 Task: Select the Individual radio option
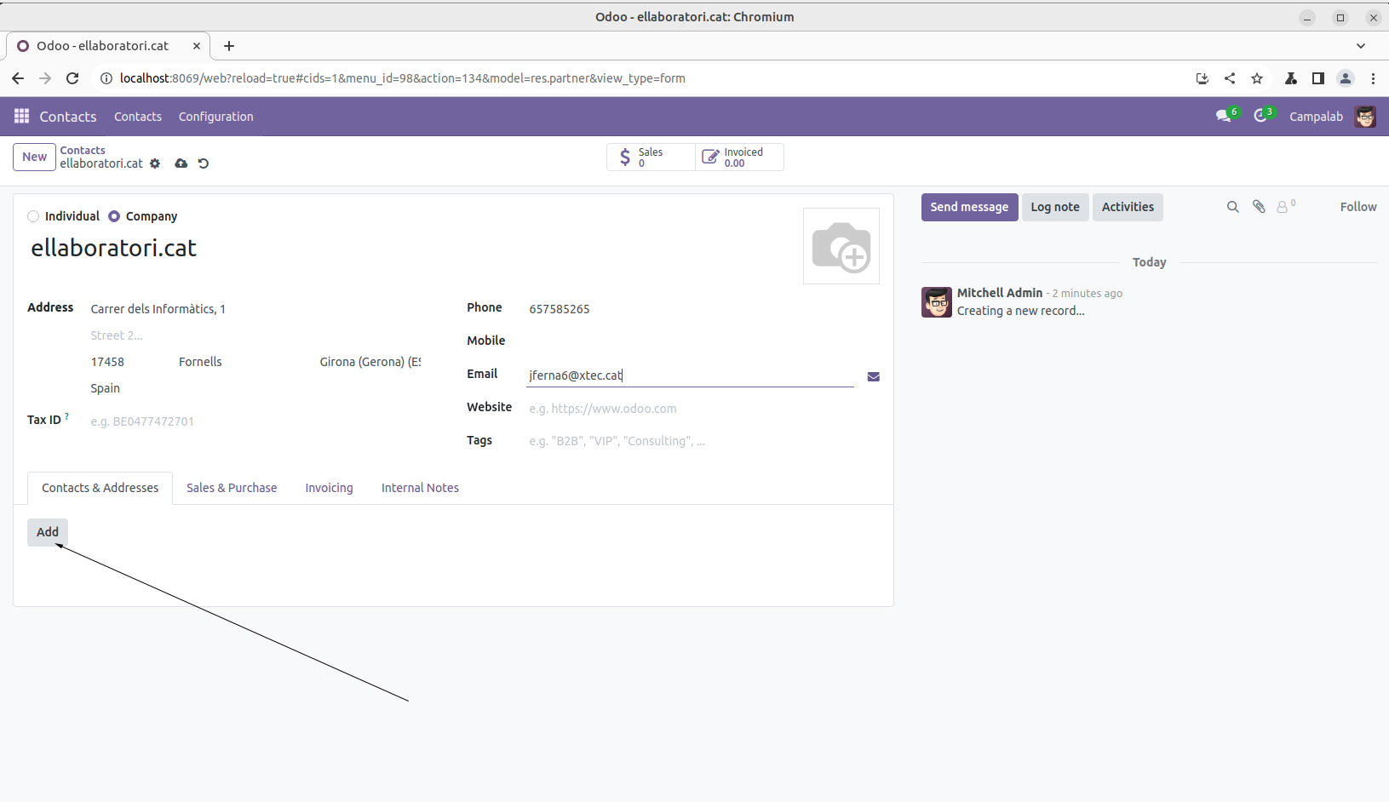pos(33,216)
